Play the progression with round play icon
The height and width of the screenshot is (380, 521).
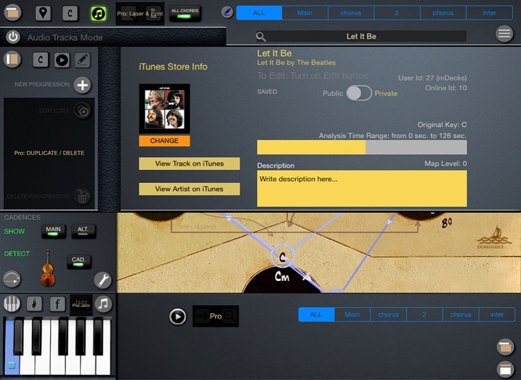62,60
